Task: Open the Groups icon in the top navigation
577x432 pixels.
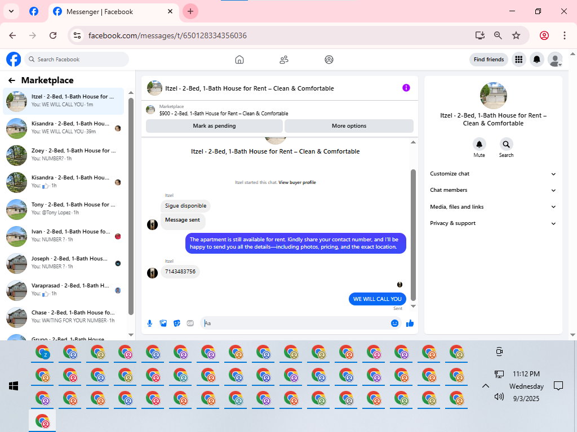Action: 329,60
